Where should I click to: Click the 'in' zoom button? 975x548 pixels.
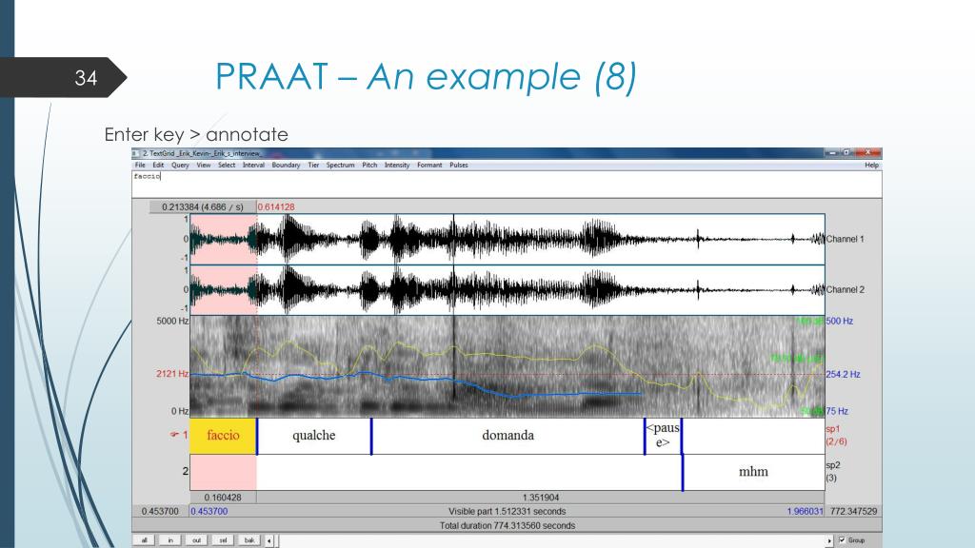[170, 540]
